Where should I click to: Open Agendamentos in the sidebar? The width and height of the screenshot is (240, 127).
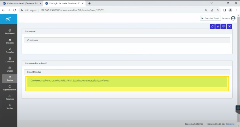10,88
